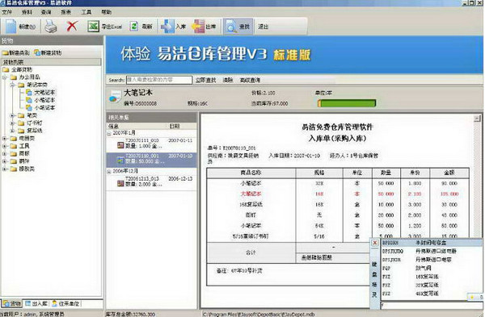Screen dimensions: 485x317
Task: Open the 资料 menu
Action: [x=27, y=12]
